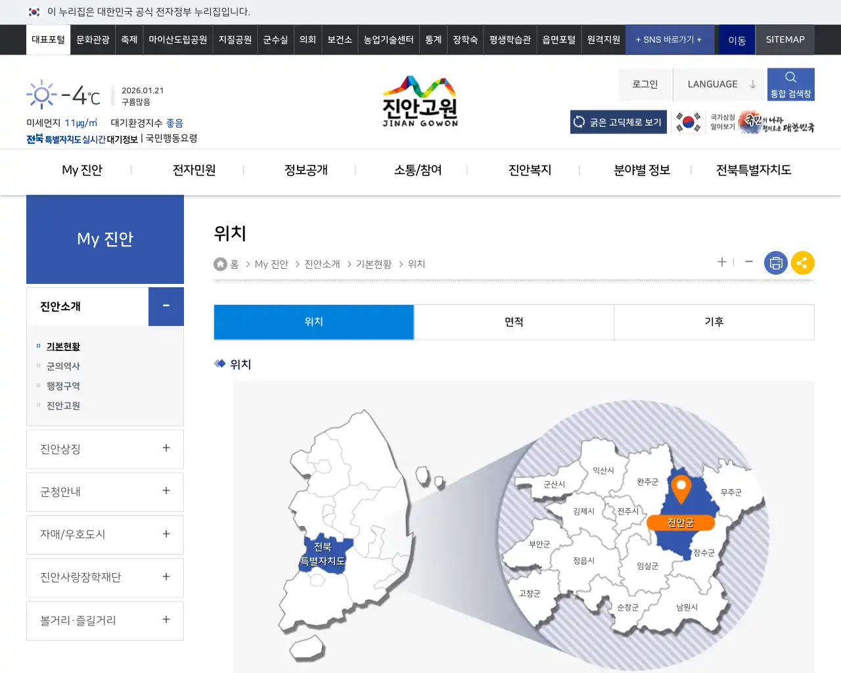Click the 진안고원 Jinan Gowon logo

419,101
